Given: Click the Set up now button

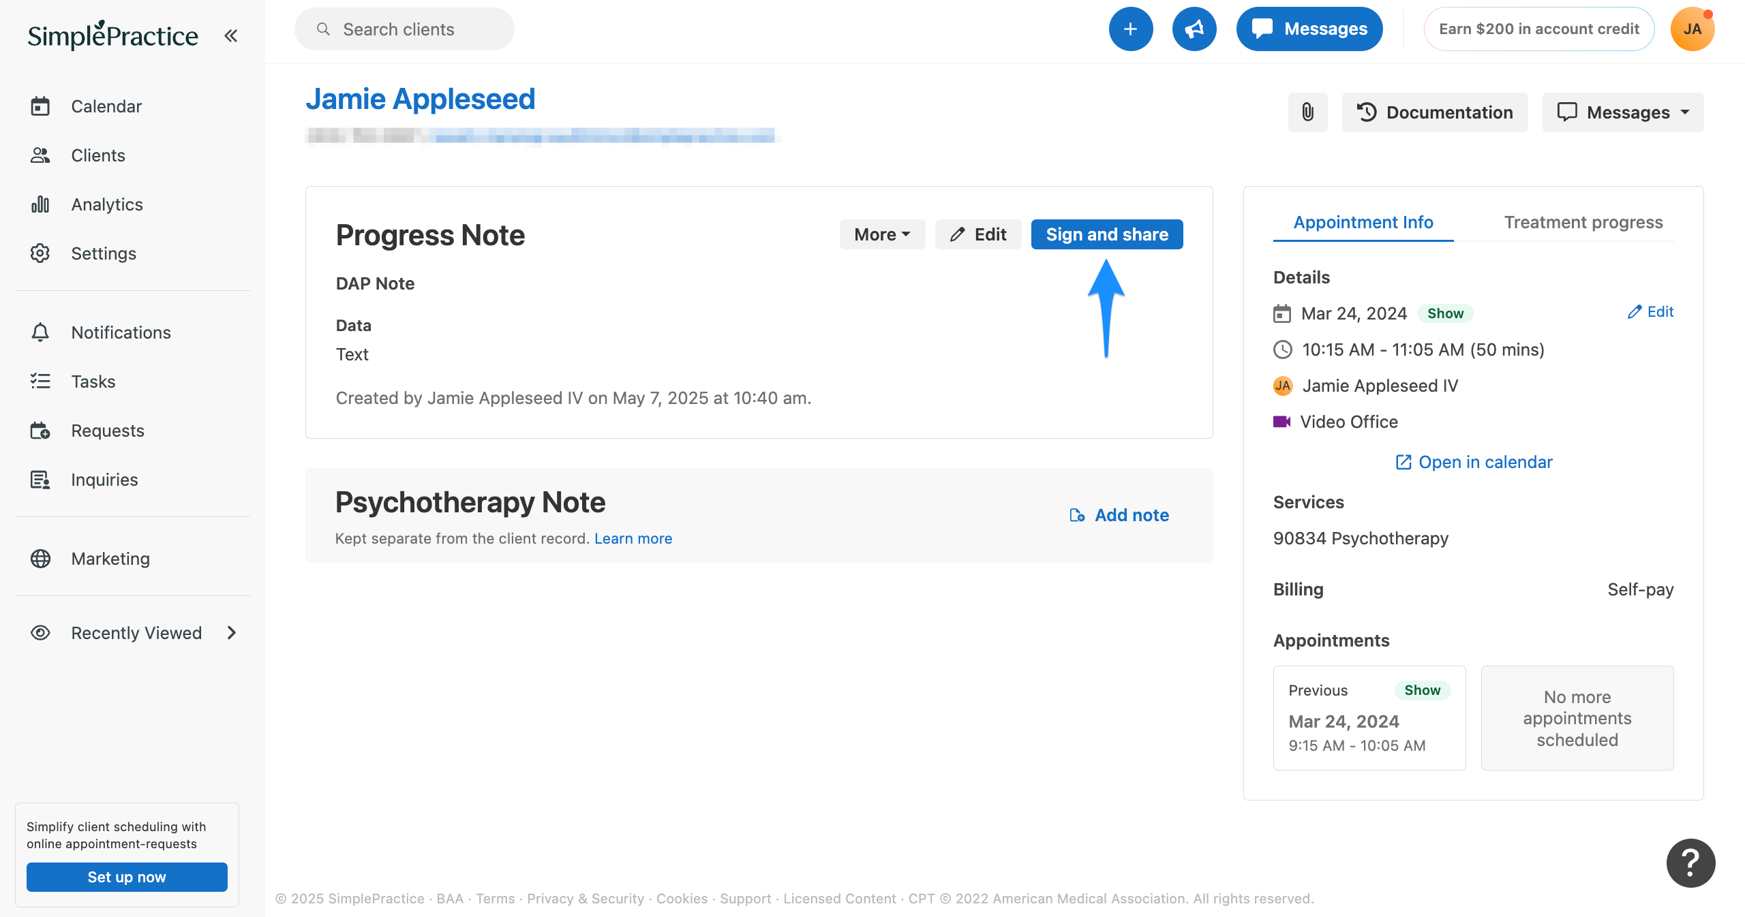Looking at the screenshot, I should coord(127,877).
